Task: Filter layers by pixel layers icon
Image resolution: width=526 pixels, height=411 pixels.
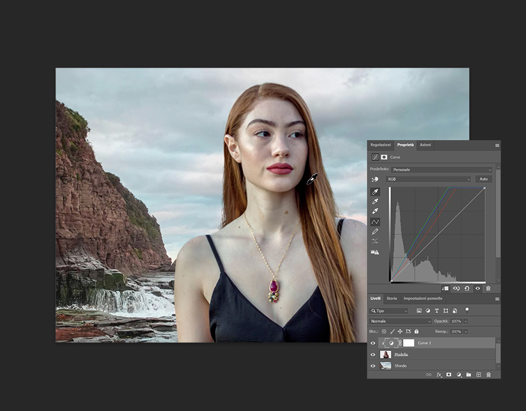Action: 419,311
